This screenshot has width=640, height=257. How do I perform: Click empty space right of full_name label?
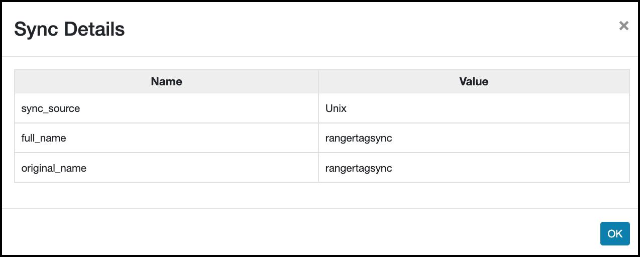pos(201,138)
